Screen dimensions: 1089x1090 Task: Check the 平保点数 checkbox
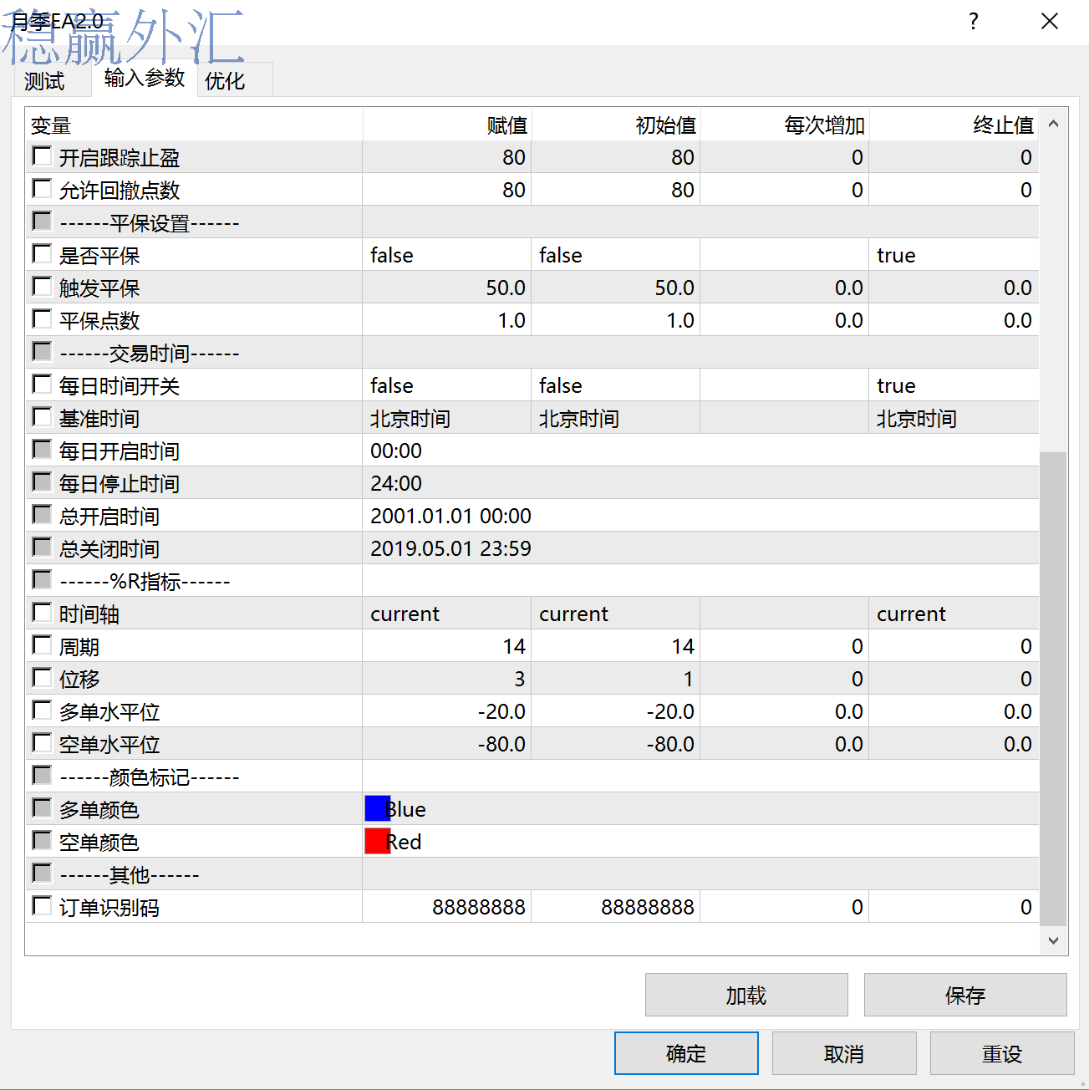(42, 319)
